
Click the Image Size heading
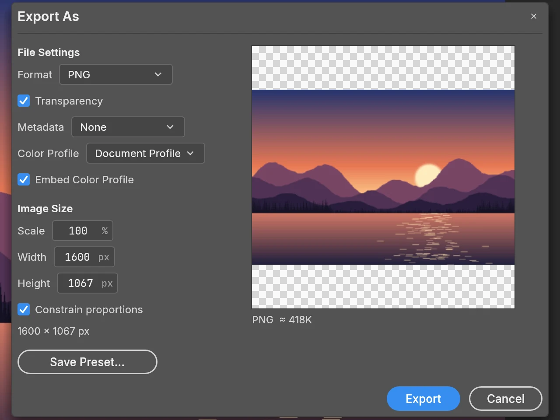click(x=45, y=209)
